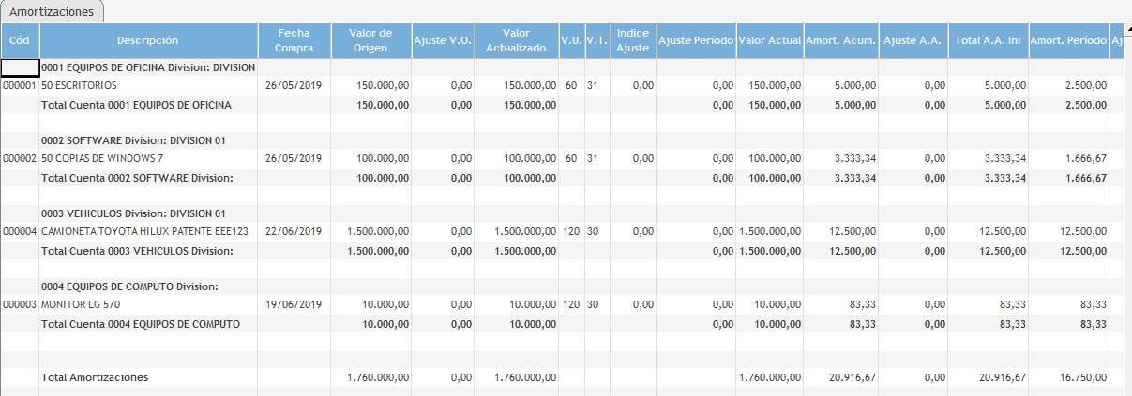The height and width of the screenshot is (396, 1132).
Task: Select the Indice Ajuste column header
Action: pyautogui.click(x=633, y=40)
